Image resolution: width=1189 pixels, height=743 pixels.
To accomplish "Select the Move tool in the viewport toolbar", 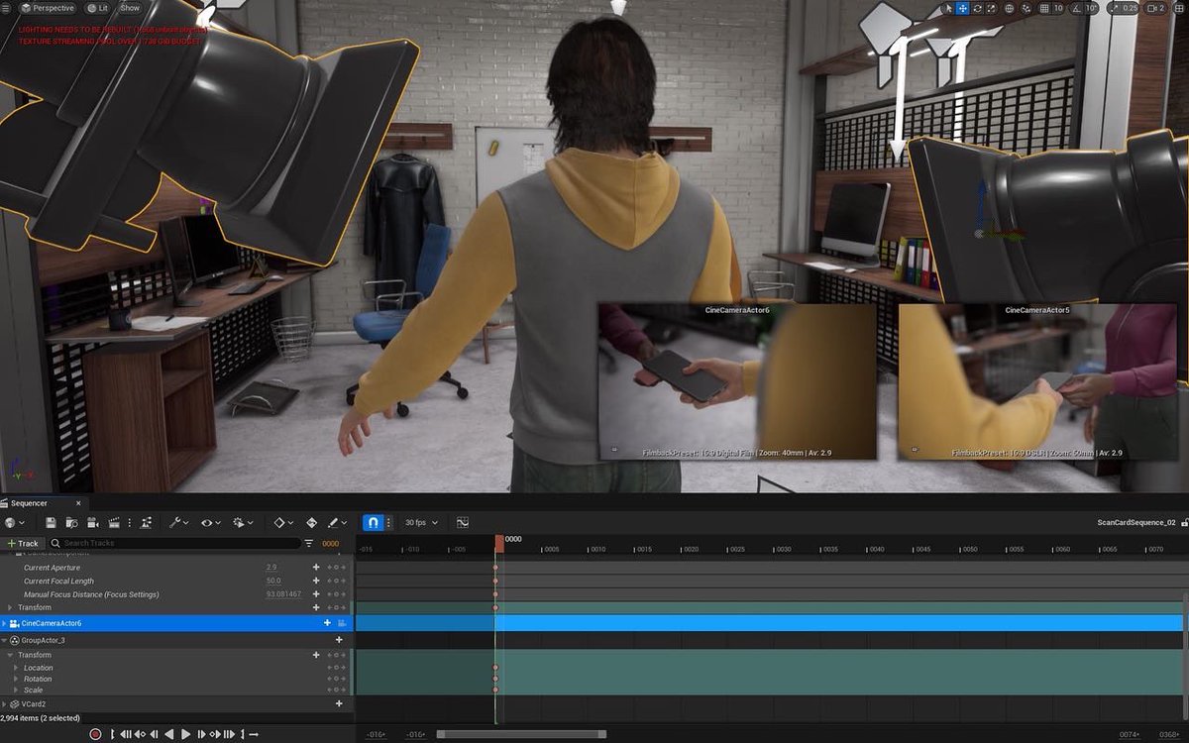I will (961, 8).
